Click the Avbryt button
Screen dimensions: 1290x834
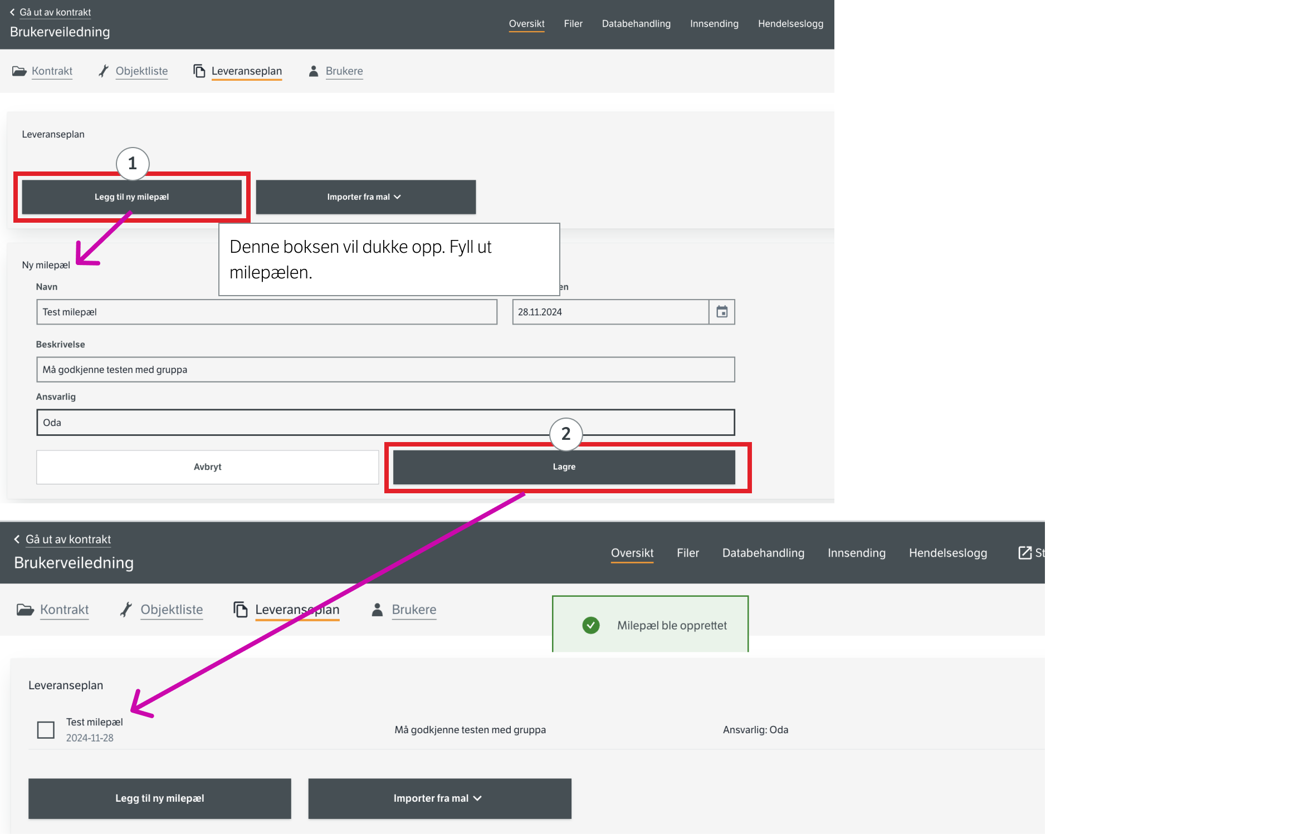207,467
